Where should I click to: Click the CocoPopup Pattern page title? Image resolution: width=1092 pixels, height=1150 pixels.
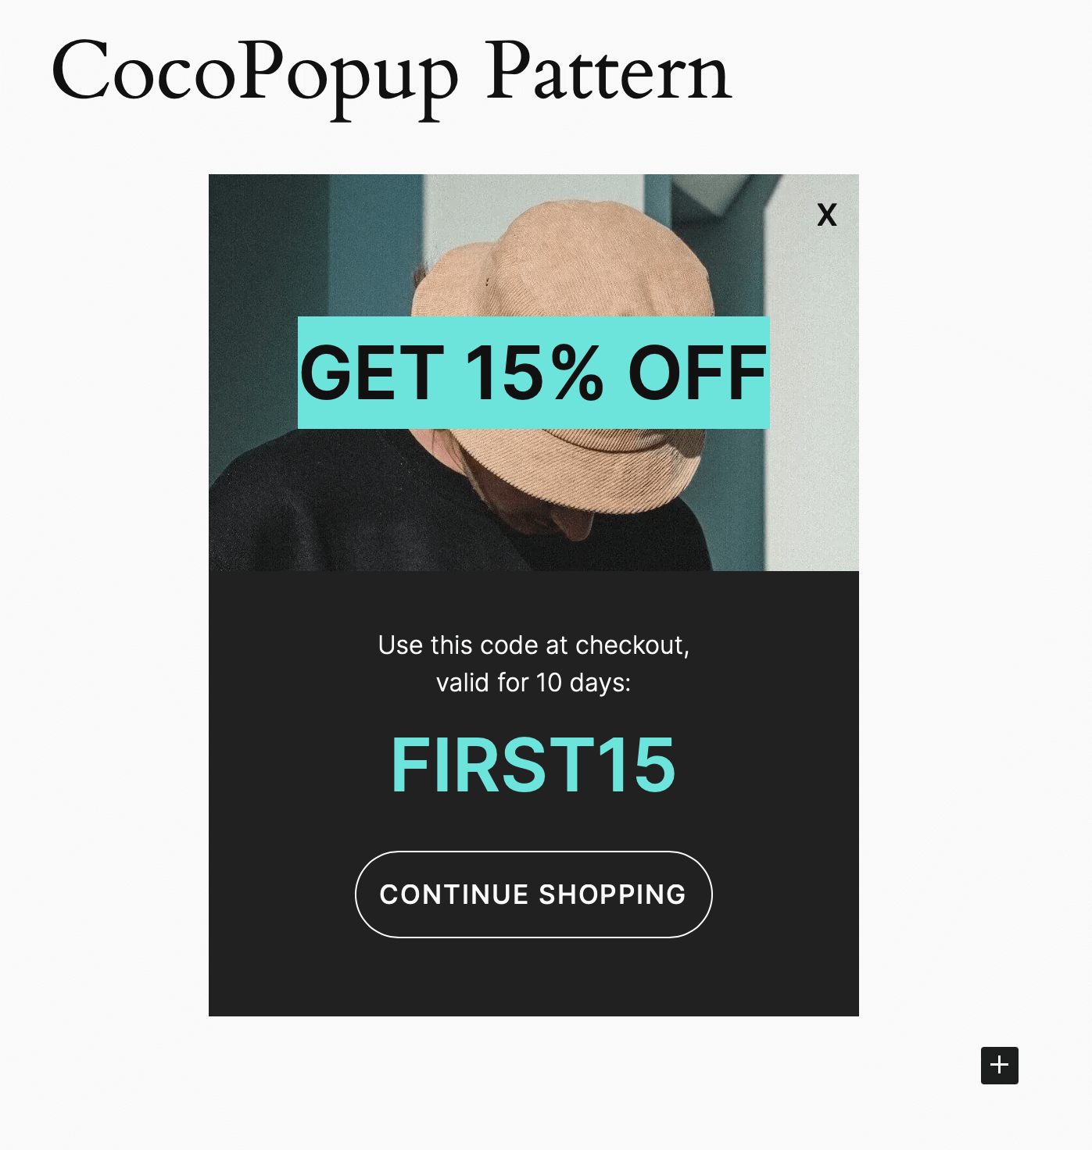point(392,74)
